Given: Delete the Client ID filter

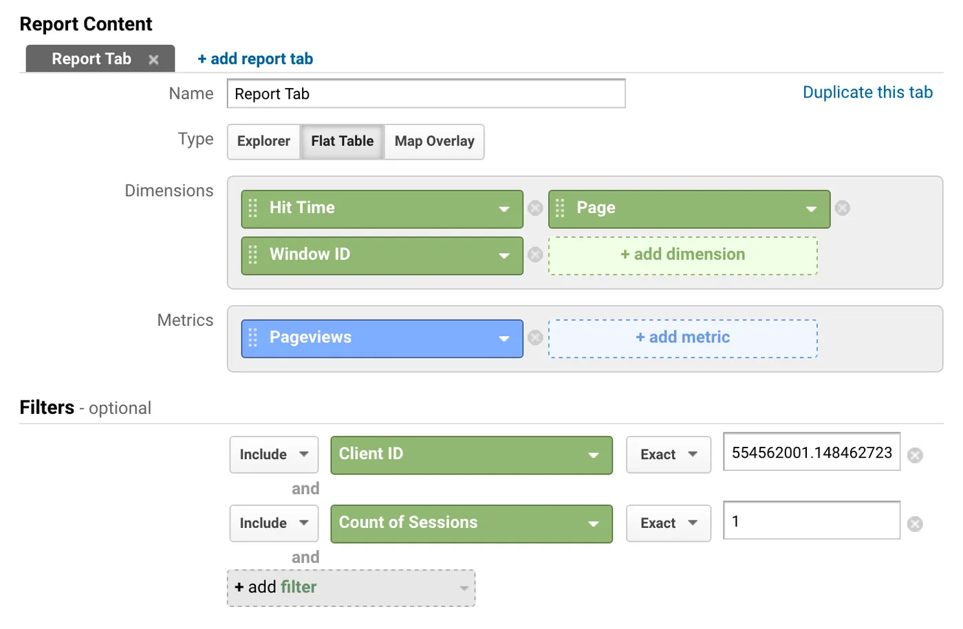Looking at the screenshot, I should coord(915,455).
